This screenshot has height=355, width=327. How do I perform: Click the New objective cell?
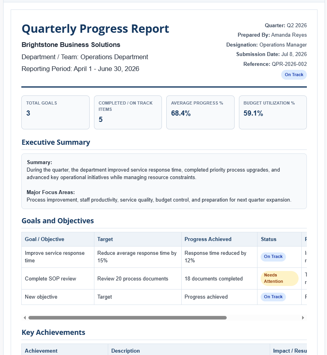pos(58,297)
